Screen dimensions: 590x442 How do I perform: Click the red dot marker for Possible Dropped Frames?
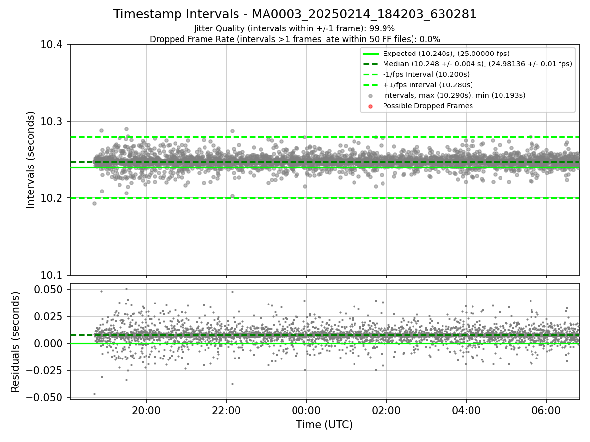coord(371,106)
